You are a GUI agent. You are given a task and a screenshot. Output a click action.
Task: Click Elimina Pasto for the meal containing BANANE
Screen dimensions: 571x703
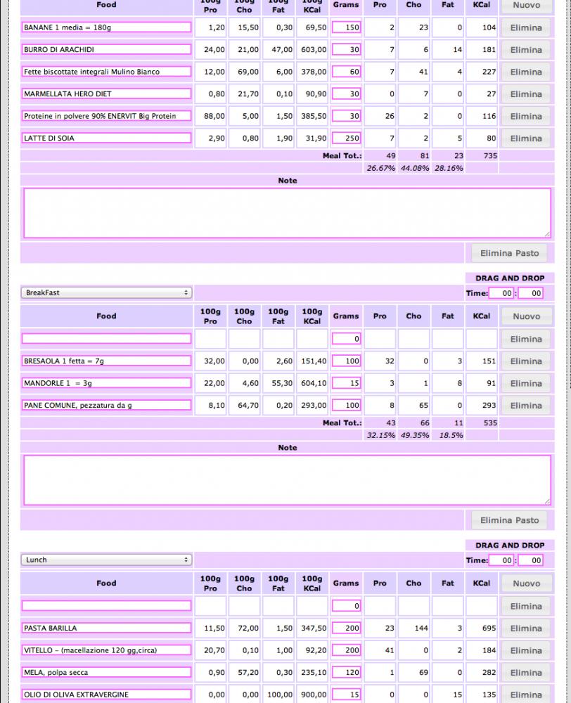click(510, 253)
